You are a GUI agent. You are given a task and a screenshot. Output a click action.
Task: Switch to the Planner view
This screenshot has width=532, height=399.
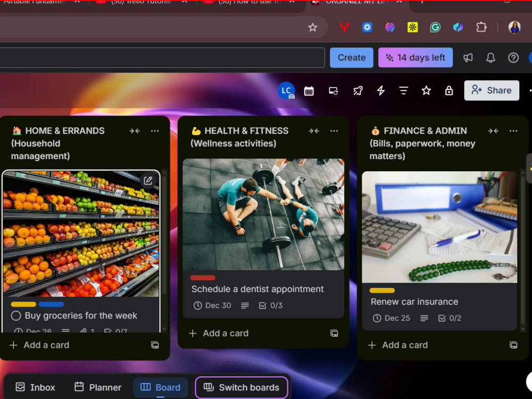click(98, 387)
